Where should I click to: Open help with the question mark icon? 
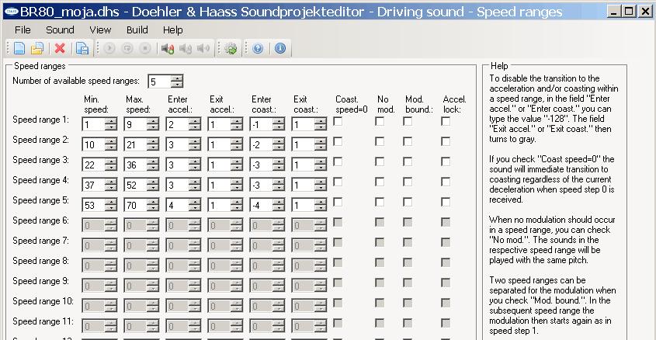(x=258, y=48)
